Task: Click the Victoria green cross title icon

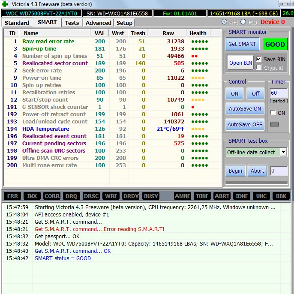Action: (5, 4)
